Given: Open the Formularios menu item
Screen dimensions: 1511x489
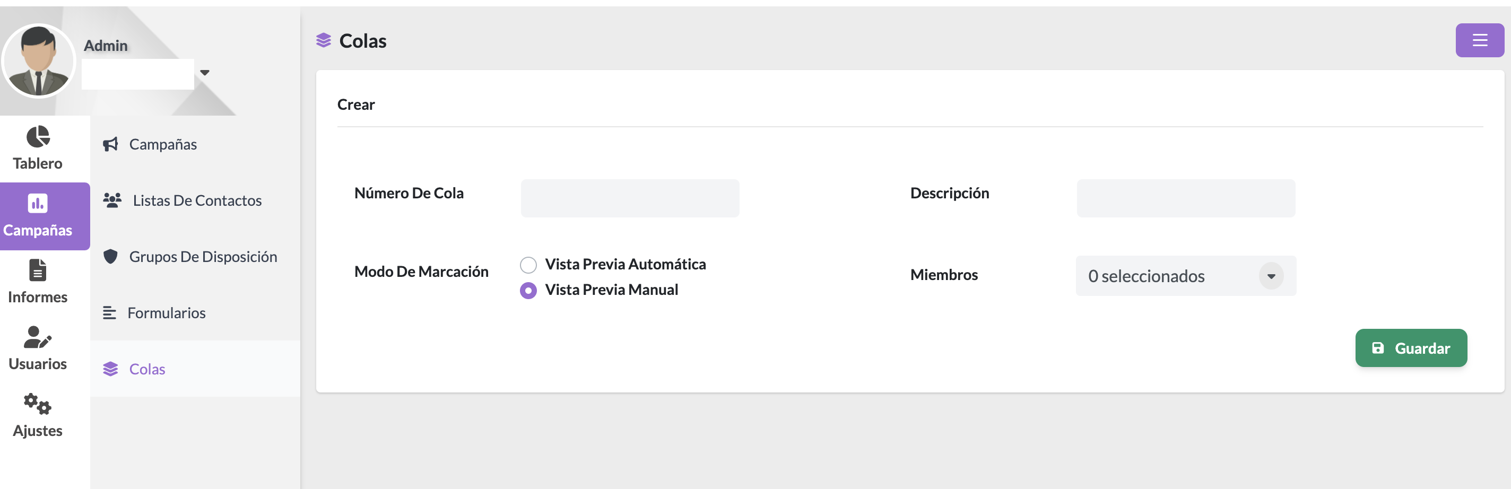Looking at the screenshot, I should [x=166, y=313].
